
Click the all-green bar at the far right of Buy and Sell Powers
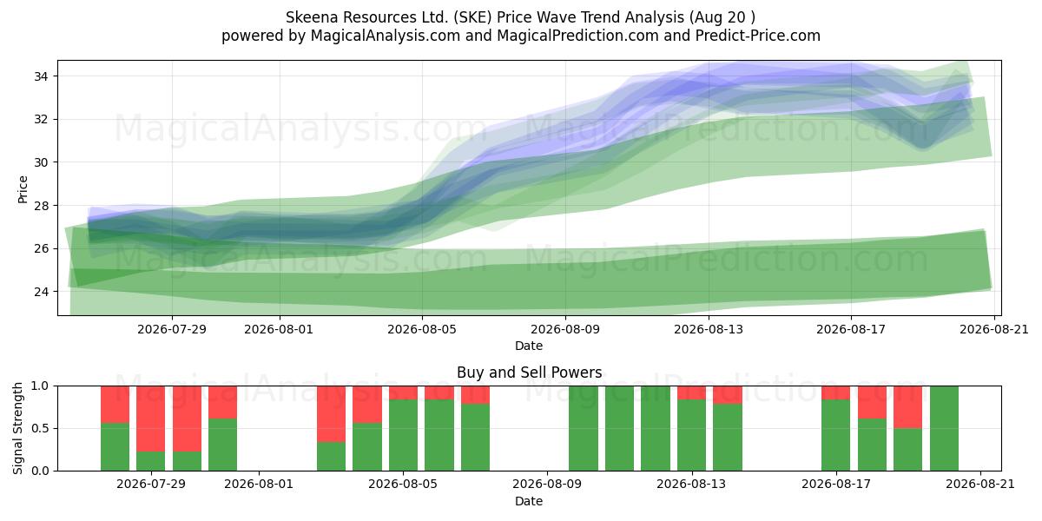point(944,428)
